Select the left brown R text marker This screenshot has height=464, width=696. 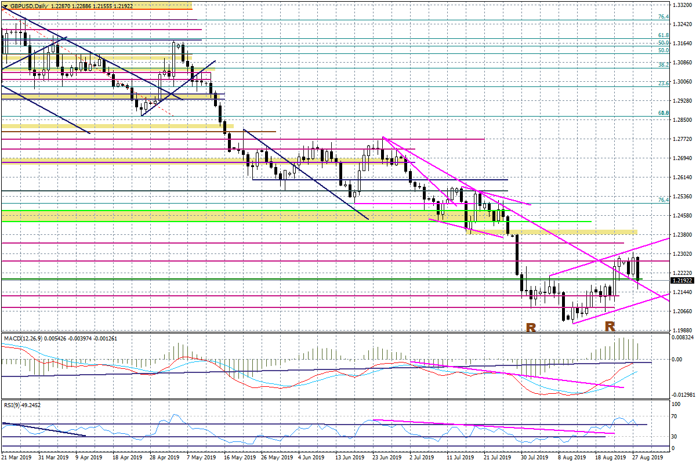(x=530, y=327)
